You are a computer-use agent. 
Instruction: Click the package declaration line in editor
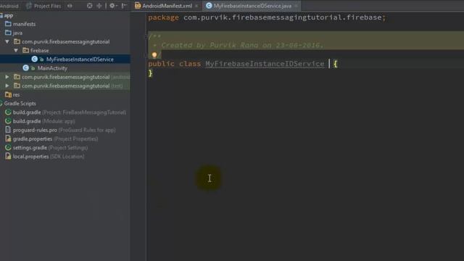(267, 17)
